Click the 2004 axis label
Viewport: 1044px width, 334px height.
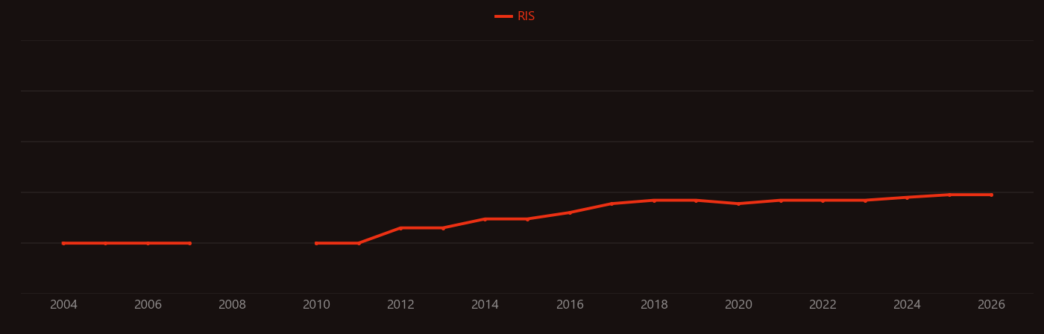63,305
